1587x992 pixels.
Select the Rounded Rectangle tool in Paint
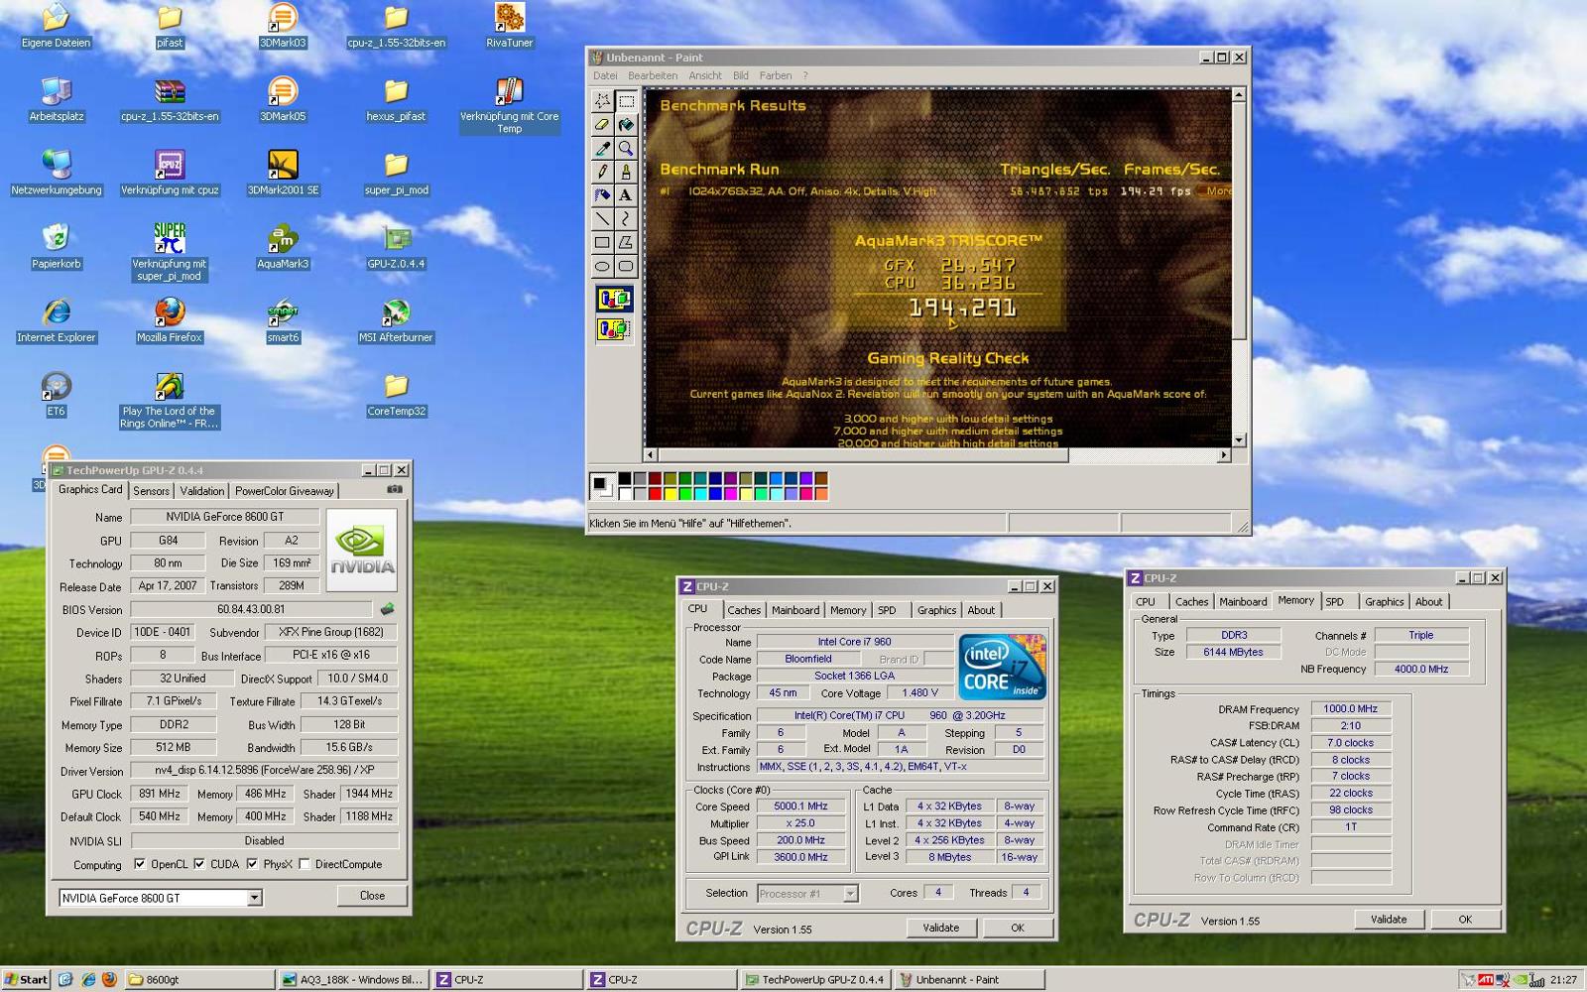(x=626, y=266)
